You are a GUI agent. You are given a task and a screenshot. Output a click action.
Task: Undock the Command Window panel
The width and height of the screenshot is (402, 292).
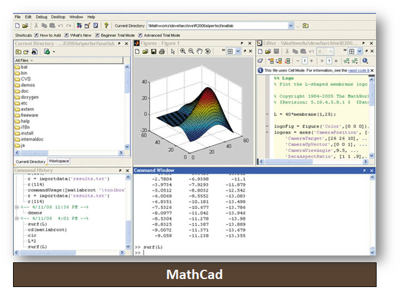click(364, 171)
